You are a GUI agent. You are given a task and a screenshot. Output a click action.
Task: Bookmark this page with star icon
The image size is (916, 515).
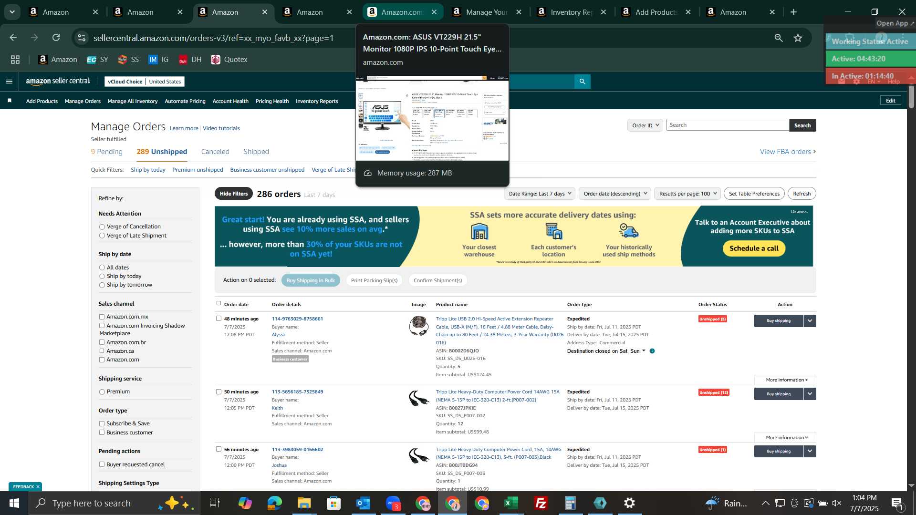[798, 38]
